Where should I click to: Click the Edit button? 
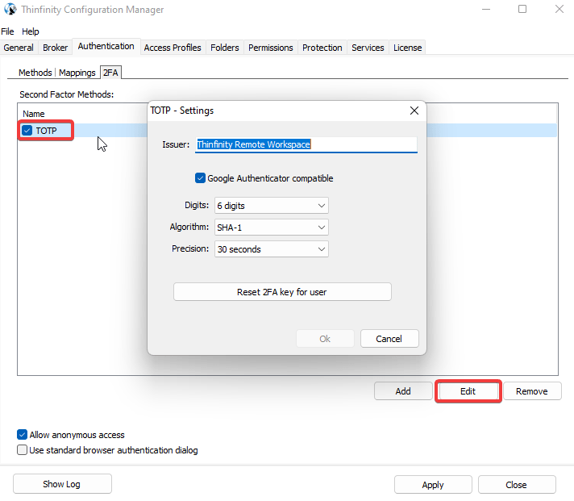coord(468,391)
